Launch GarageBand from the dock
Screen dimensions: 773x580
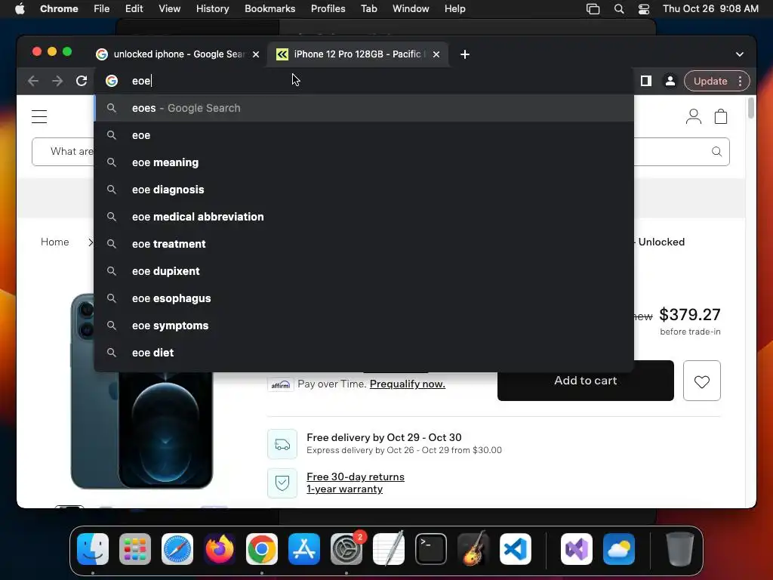(473, 549)
